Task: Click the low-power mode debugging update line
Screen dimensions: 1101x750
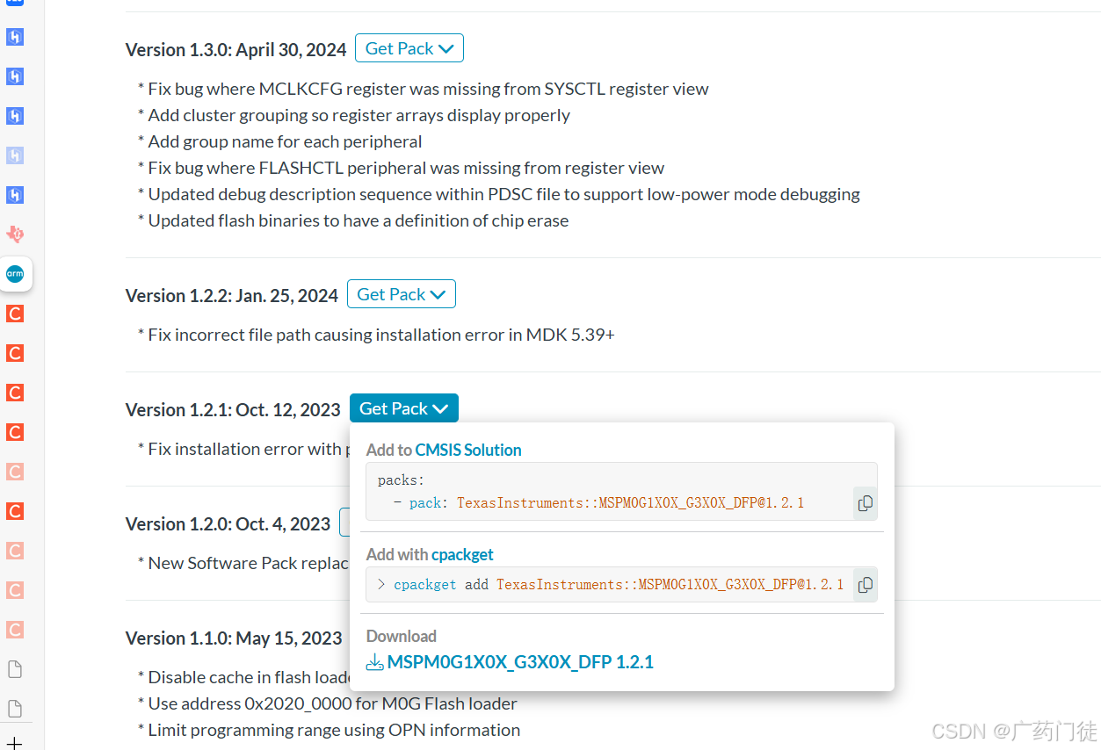Action: [x=499, y=194]
